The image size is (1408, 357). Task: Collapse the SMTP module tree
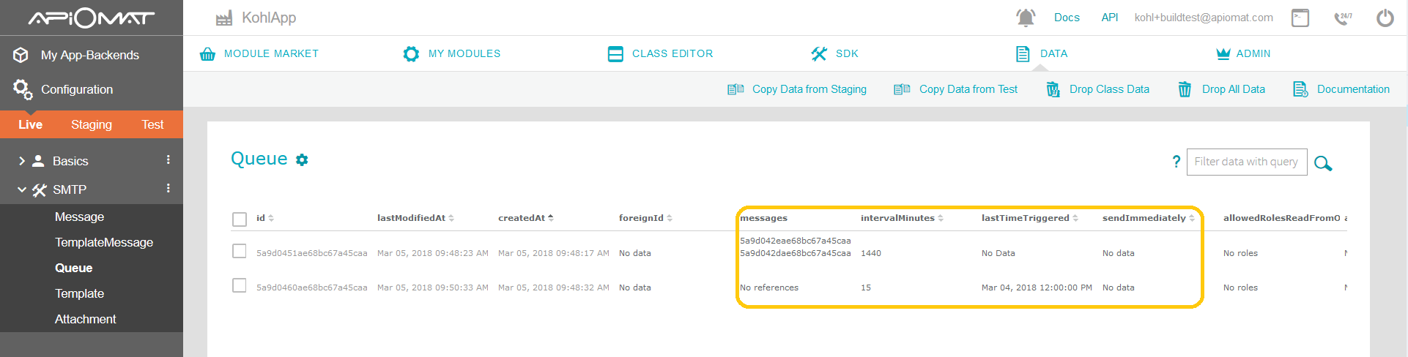click(x=22, y=189)
